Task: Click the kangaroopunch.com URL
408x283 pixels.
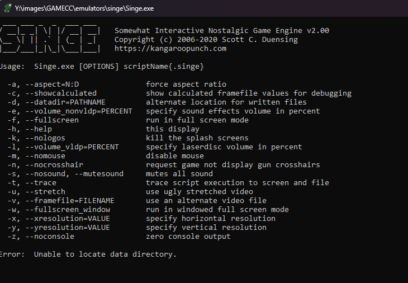Action: pyautogui.click(x=170, y=49)
